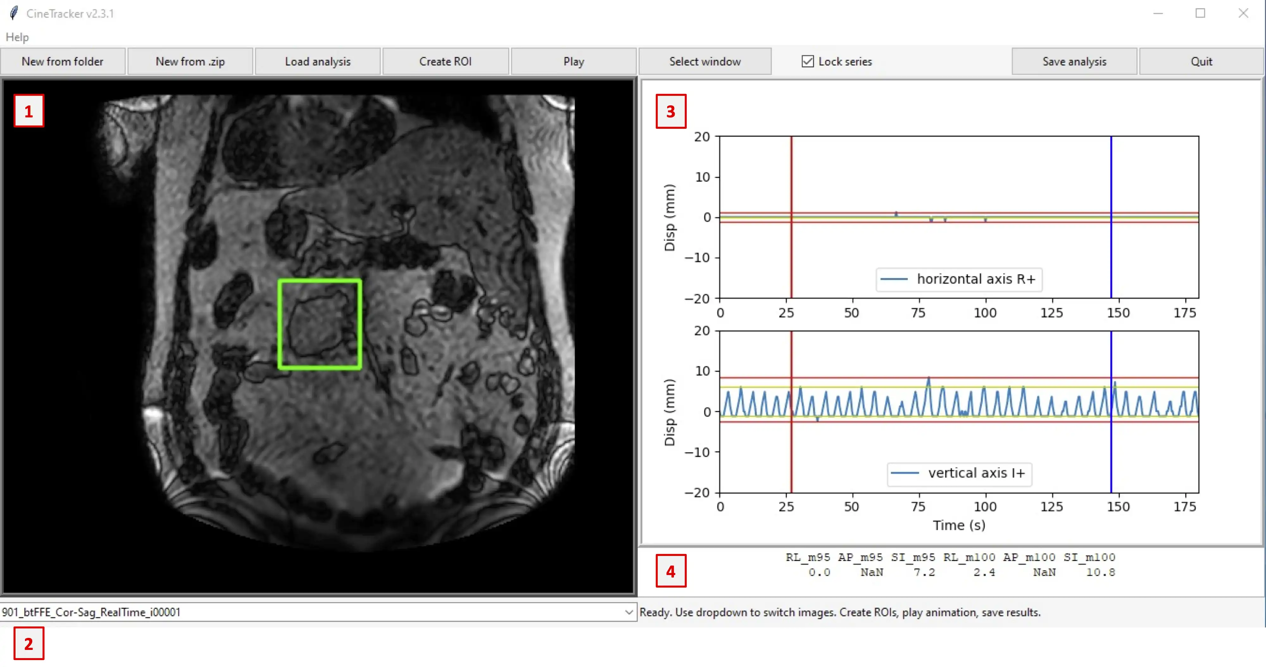Click the New from folder button
1266x667 pixels.
pos(63,61)
